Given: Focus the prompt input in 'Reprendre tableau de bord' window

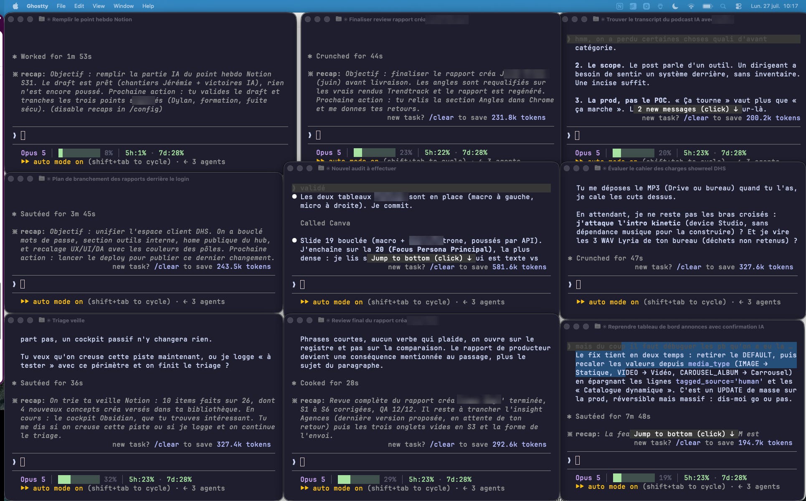Looking at the screenshot, I should (682, 460).
